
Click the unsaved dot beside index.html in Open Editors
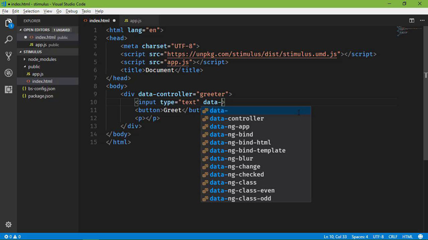tap(25, 37)
